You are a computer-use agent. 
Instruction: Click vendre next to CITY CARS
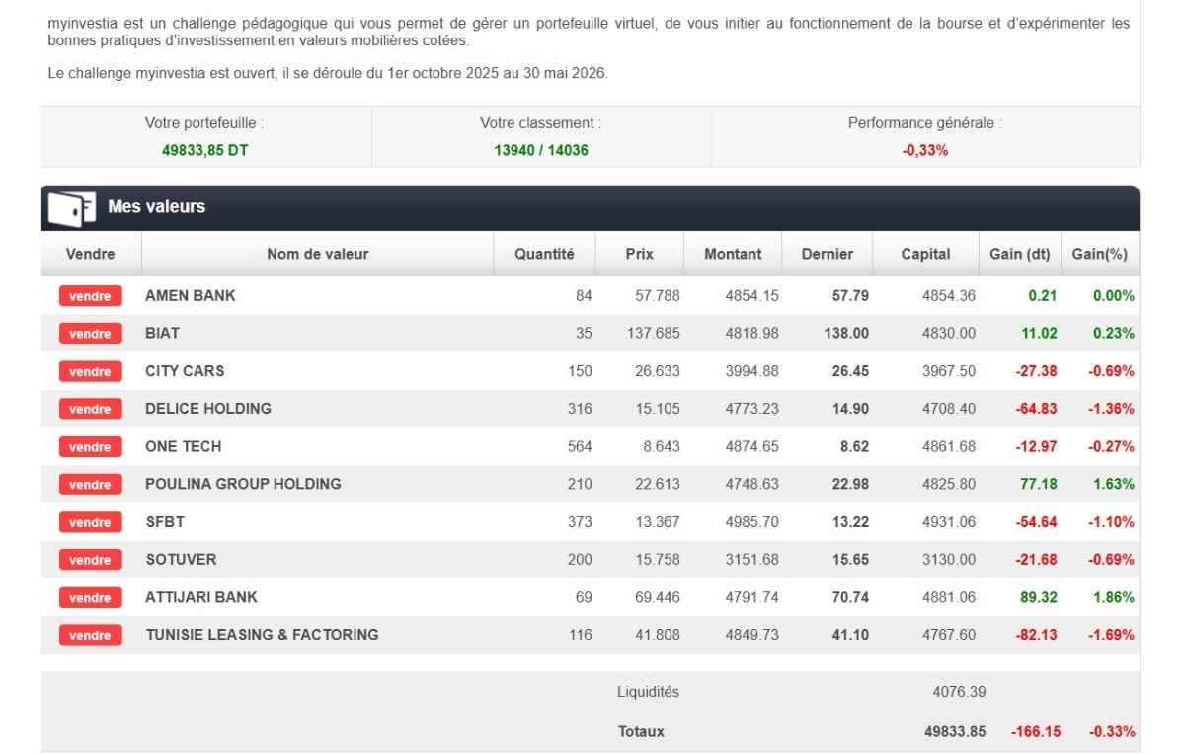click(x=90, y=371)
